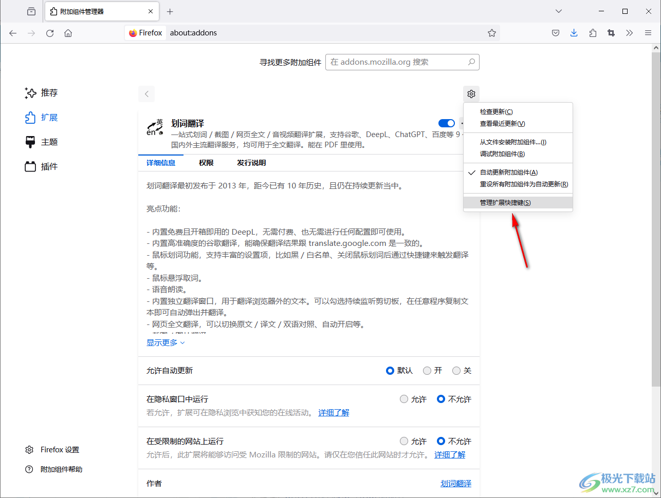Open the 主题 themes category

[x=41, y=142]
